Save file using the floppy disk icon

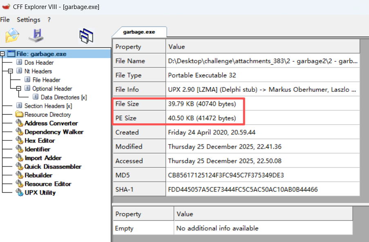pos(36,36)
